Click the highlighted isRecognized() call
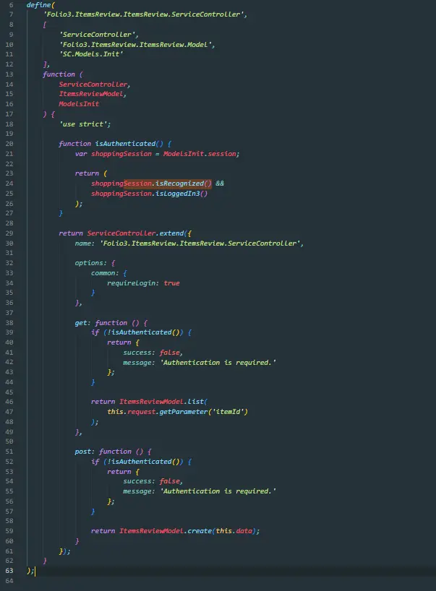436x591 pixels. click(x=184, y=184)
